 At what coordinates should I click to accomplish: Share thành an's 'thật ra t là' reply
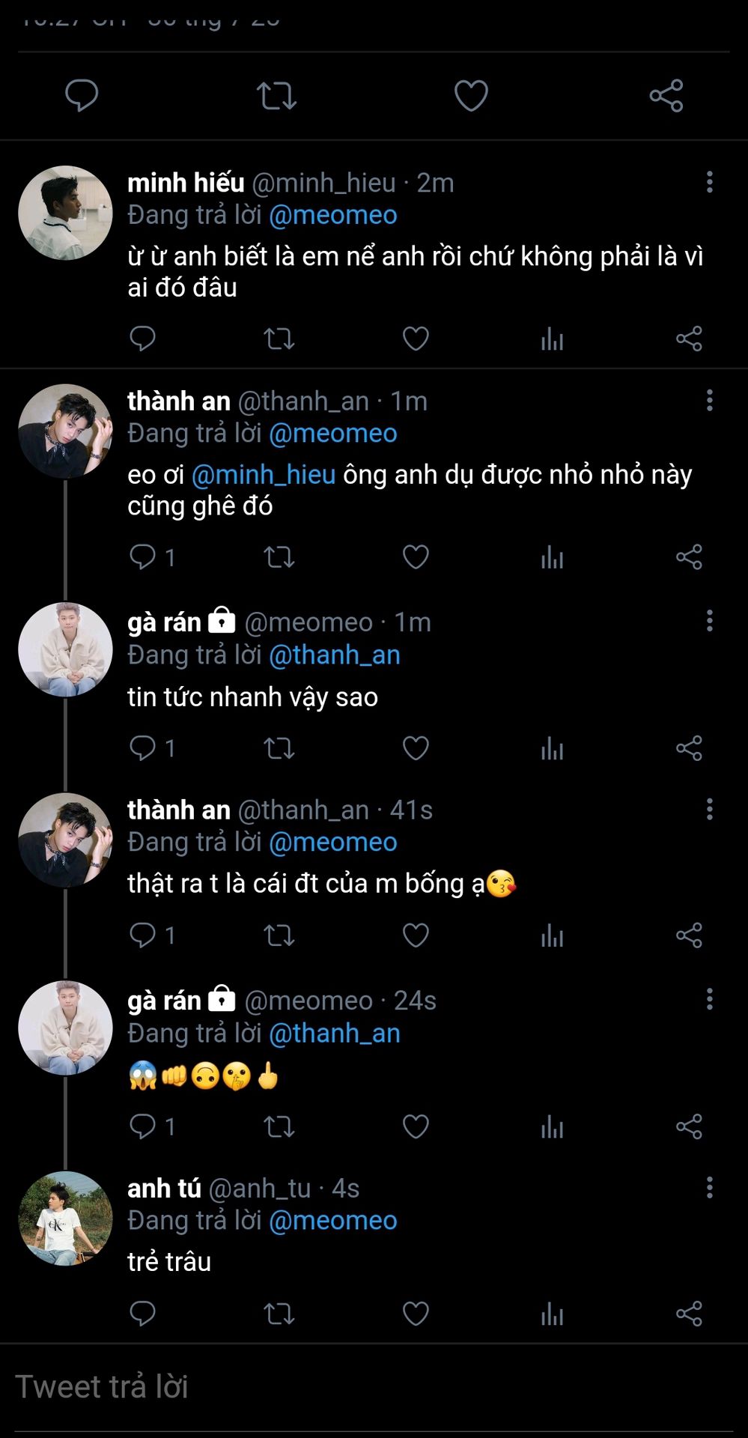pos(689,935)
